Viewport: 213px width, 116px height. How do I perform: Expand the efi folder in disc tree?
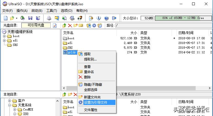tap(4, 40)
